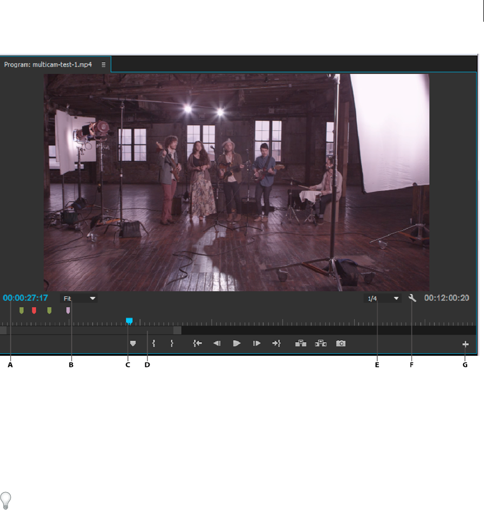Step back one frame
This screenshot has width=484, height=510.
(217, 343)
